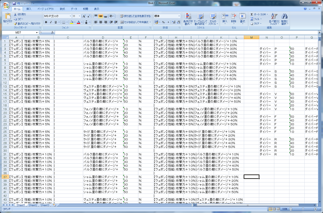Apply yellow fill color
Viewport: 323px width, 213px height.
coord(71,22)
